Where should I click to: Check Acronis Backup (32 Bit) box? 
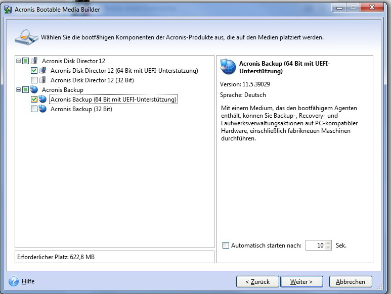(x=34, y=109)
